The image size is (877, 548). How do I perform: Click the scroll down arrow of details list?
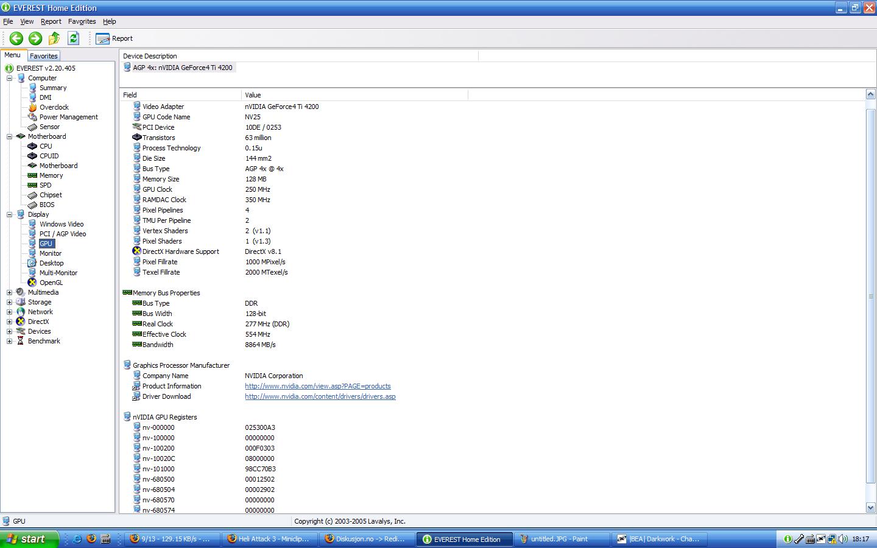click(870, 508)
